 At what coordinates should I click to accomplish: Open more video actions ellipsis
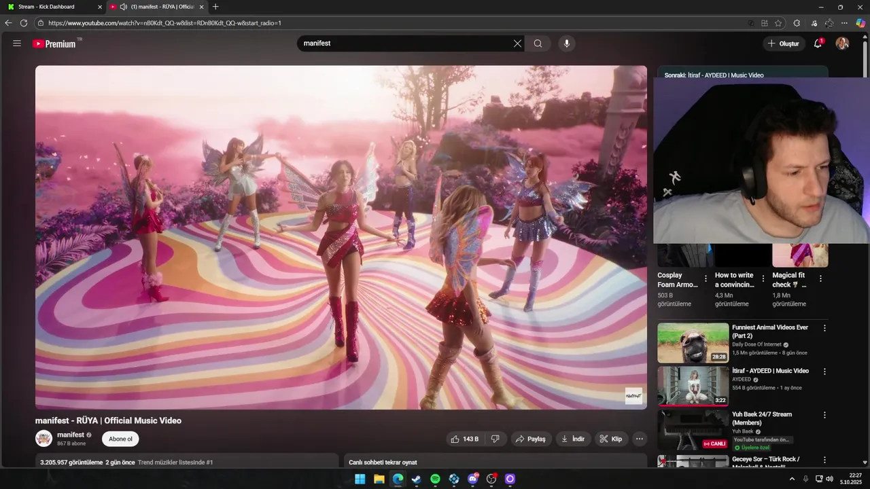click(640, 439)
